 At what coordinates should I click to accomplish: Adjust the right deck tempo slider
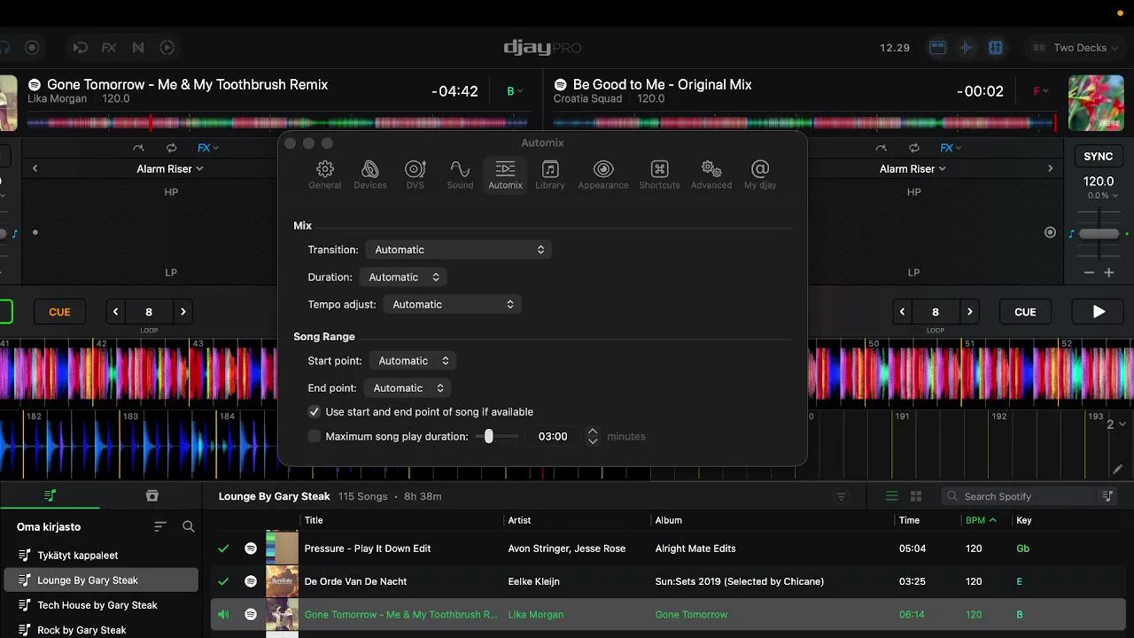[x=1099, y=233]
